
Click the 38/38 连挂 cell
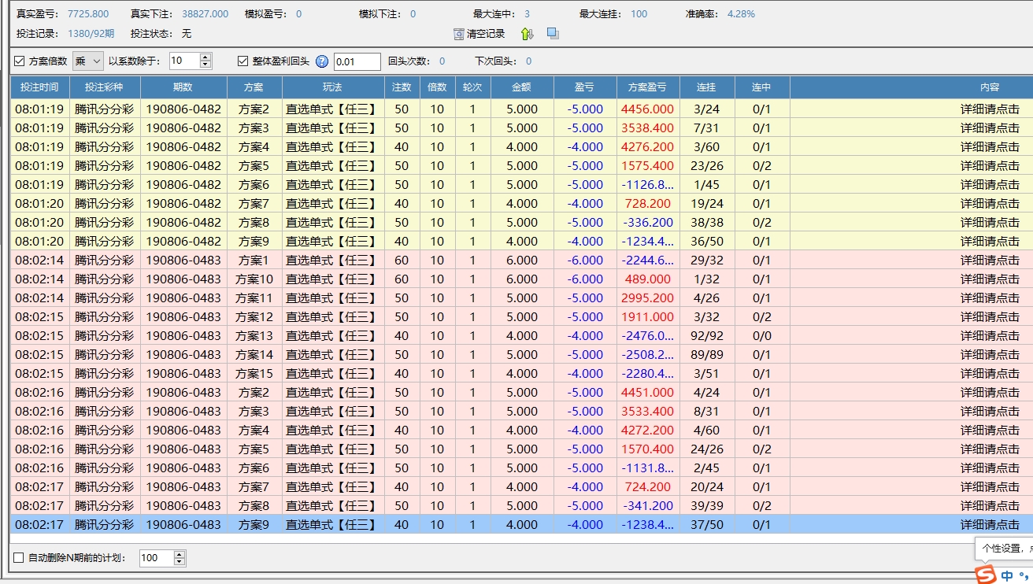pos(707,223)
